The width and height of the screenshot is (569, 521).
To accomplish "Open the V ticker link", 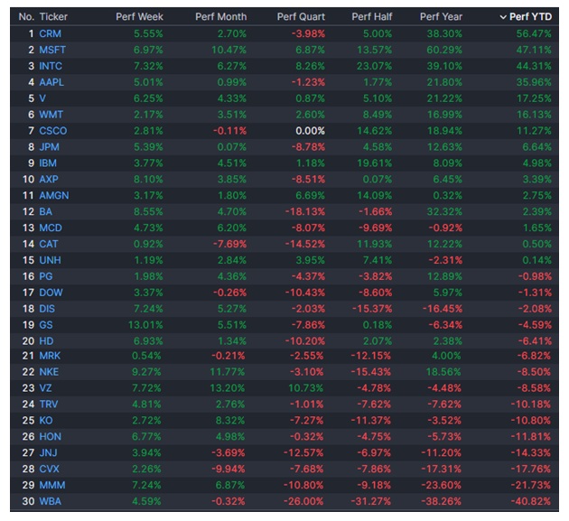I will (42, 98).
